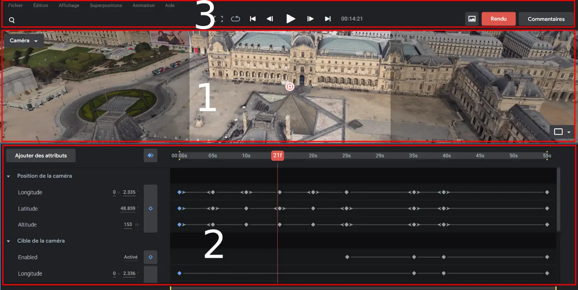Screen dimensions: 578x290
Task: Select Altitude keyframe at 20s
Action: point(313,225)
